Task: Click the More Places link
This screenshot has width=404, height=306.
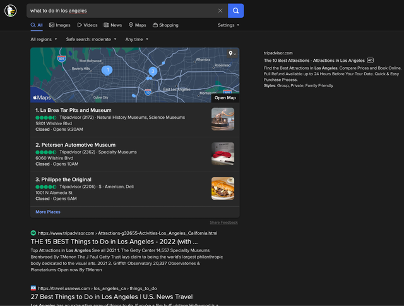Action: tap(48, 212)
